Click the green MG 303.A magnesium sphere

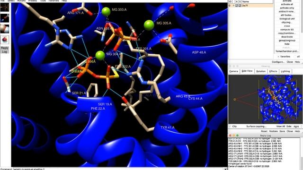(106, 11)
